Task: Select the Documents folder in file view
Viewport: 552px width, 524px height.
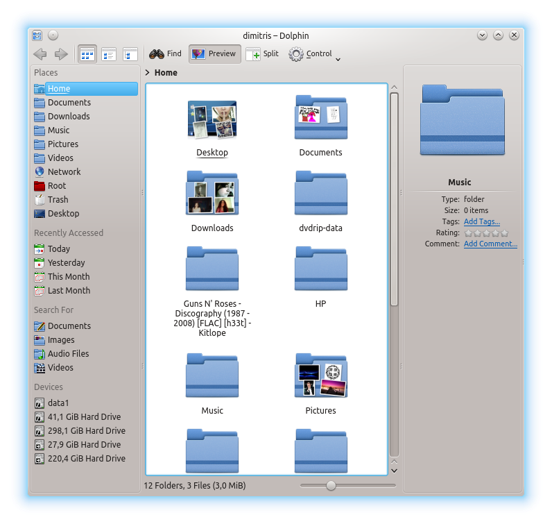Action: 320,126
